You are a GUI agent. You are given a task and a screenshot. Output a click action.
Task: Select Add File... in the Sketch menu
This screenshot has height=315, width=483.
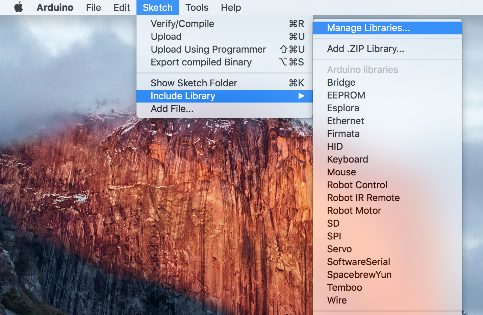pos(224,109)
